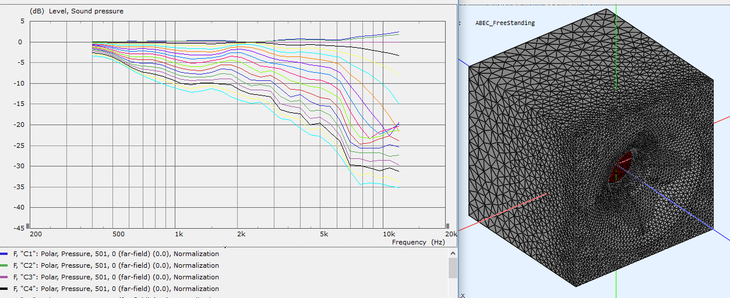Screen dimensions: 730x298
Task: Click the legend scrollbar up arrow
Action: pyautogui.click(x=453, y=253)
